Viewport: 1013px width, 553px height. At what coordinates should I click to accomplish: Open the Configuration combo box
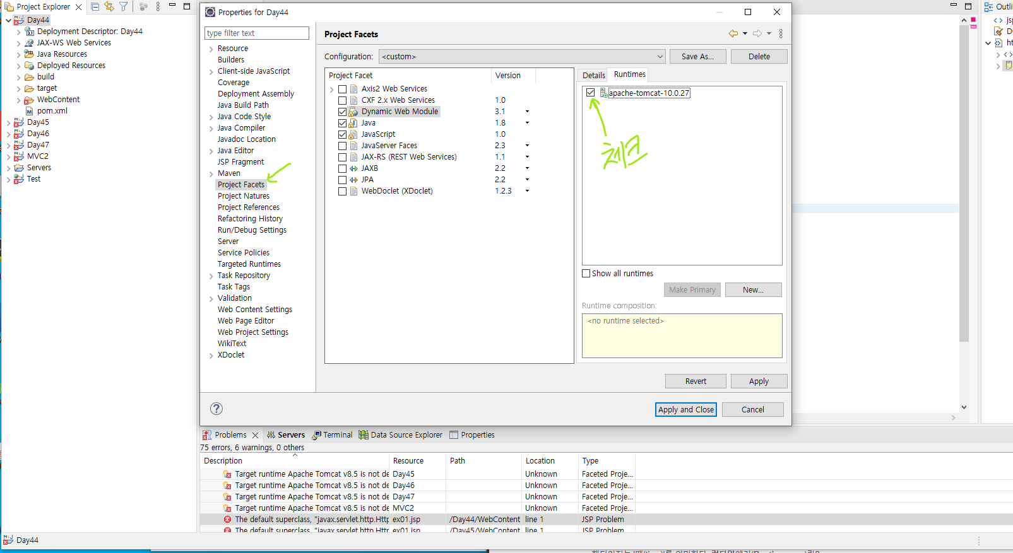tap(522, 57)
